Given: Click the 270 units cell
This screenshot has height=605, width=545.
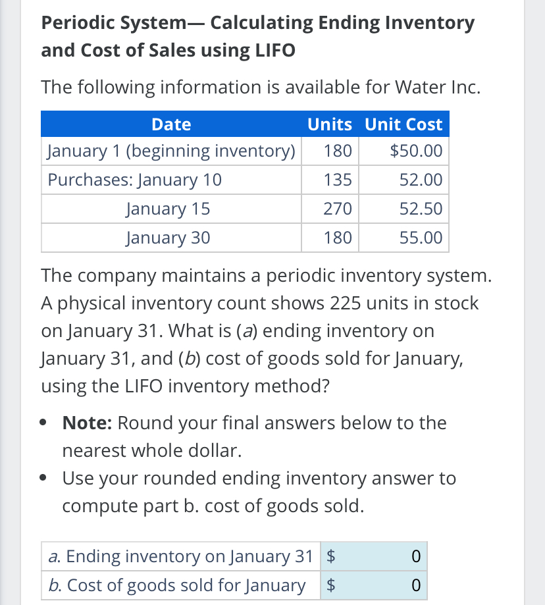Looking at the screenshot, I should pyautogui.click(x=338, y=209).
